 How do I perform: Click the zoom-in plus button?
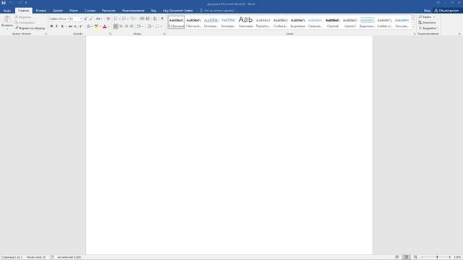[450, 257]
